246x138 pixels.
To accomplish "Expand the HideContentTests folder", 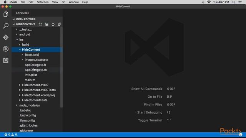I will click(20, 100).
